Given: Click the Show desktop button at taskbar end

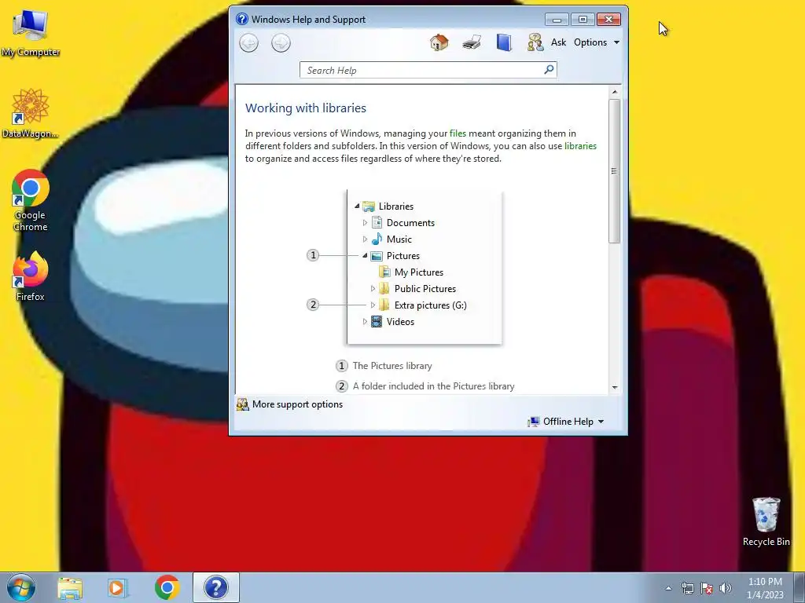Looking at the screenshot, I should 799,588.
